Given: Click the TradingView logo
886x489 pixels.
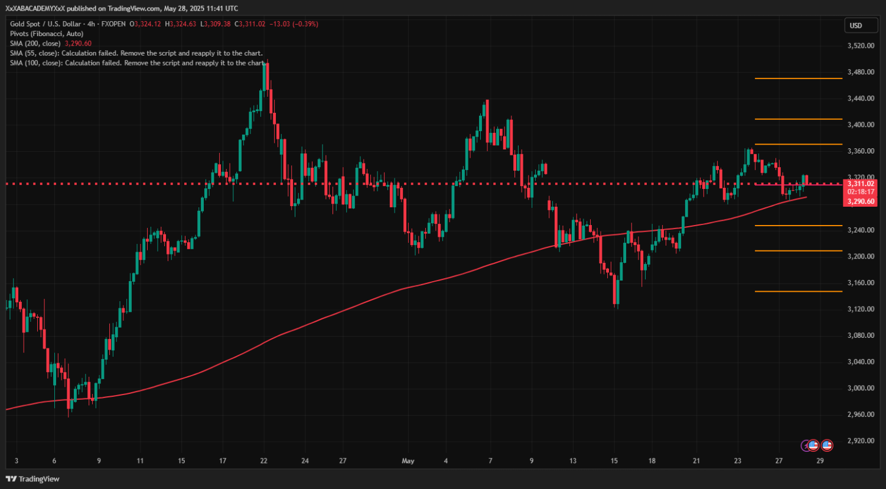Looking at the screenshot, I should coord(33,479).
